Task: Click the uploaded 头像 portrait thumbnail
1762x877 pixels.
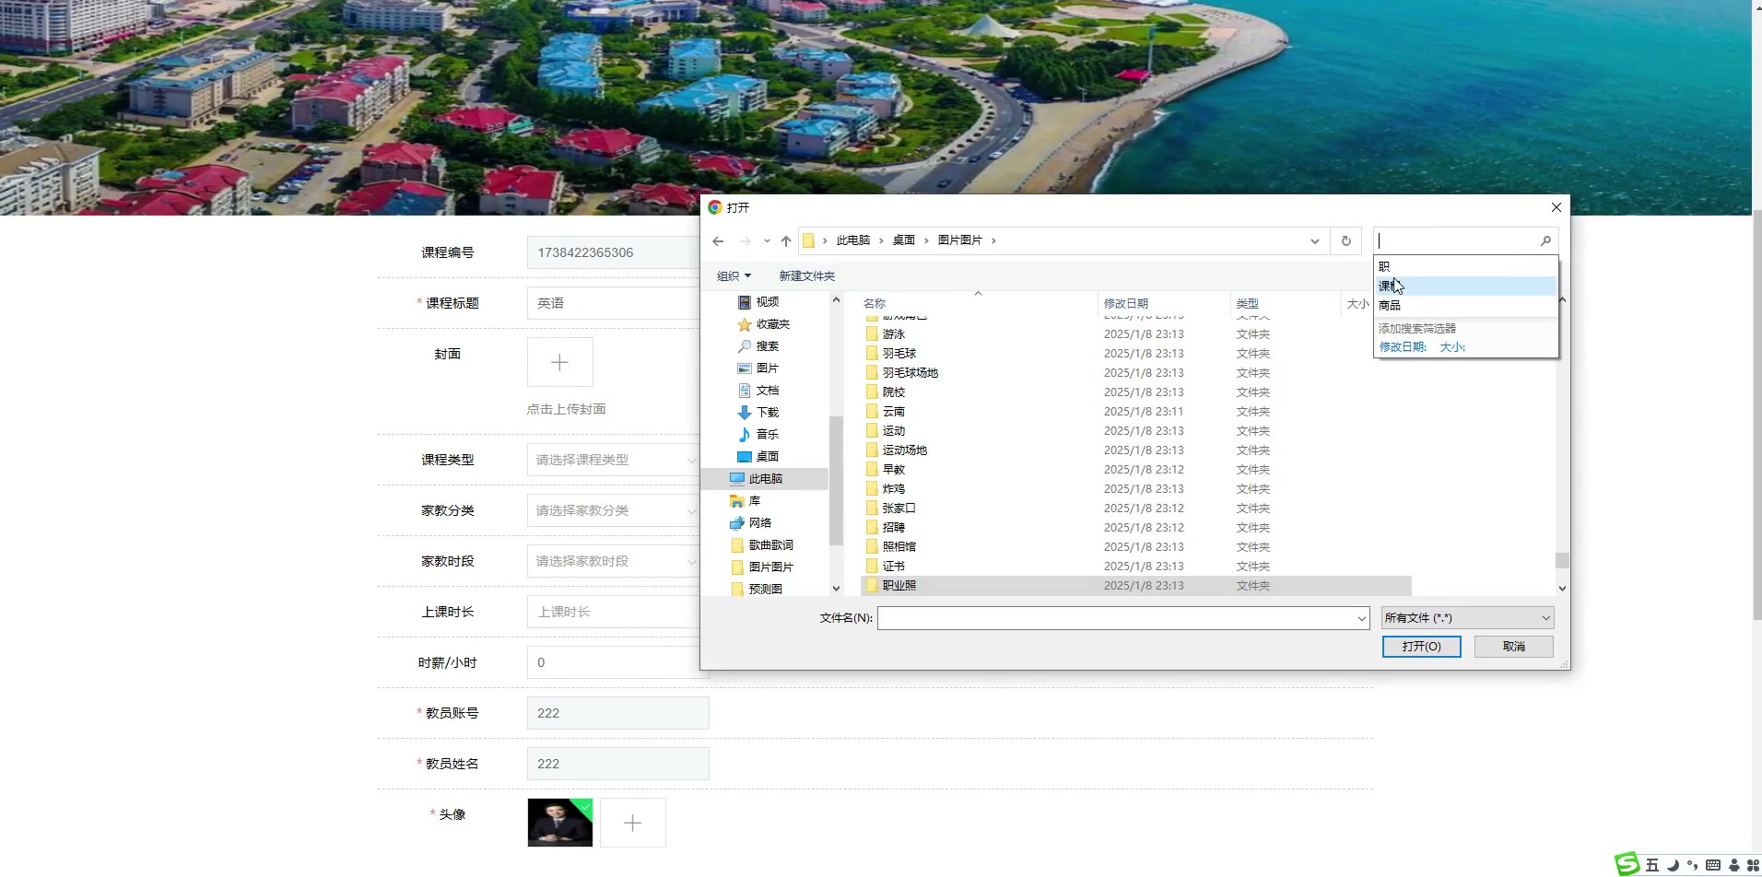Action: (x=559, y=823)
